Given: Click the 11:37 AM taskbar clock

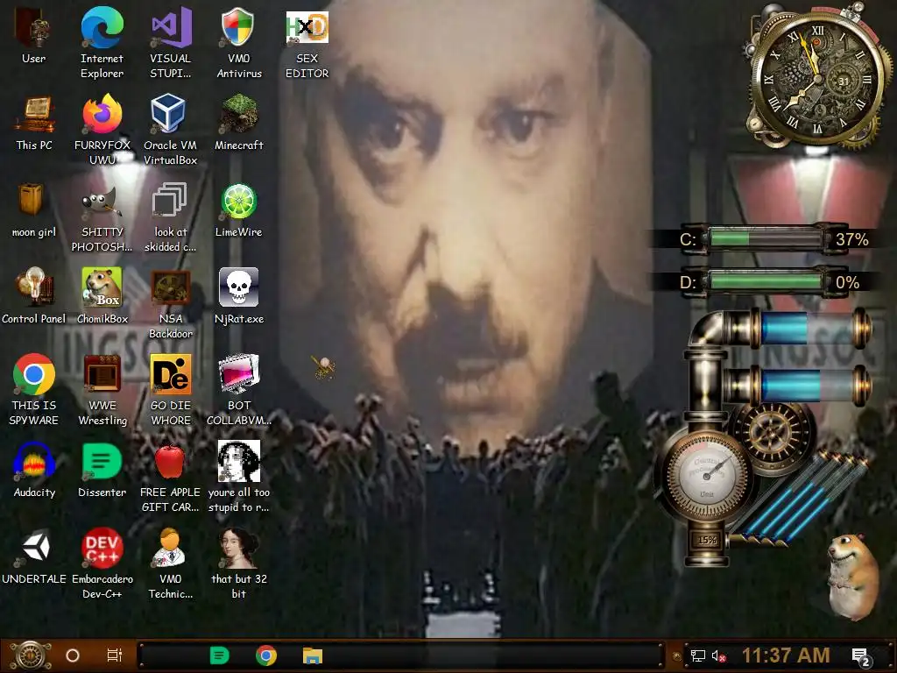Looking at the screenshot, I should click(x=786, y=655).
